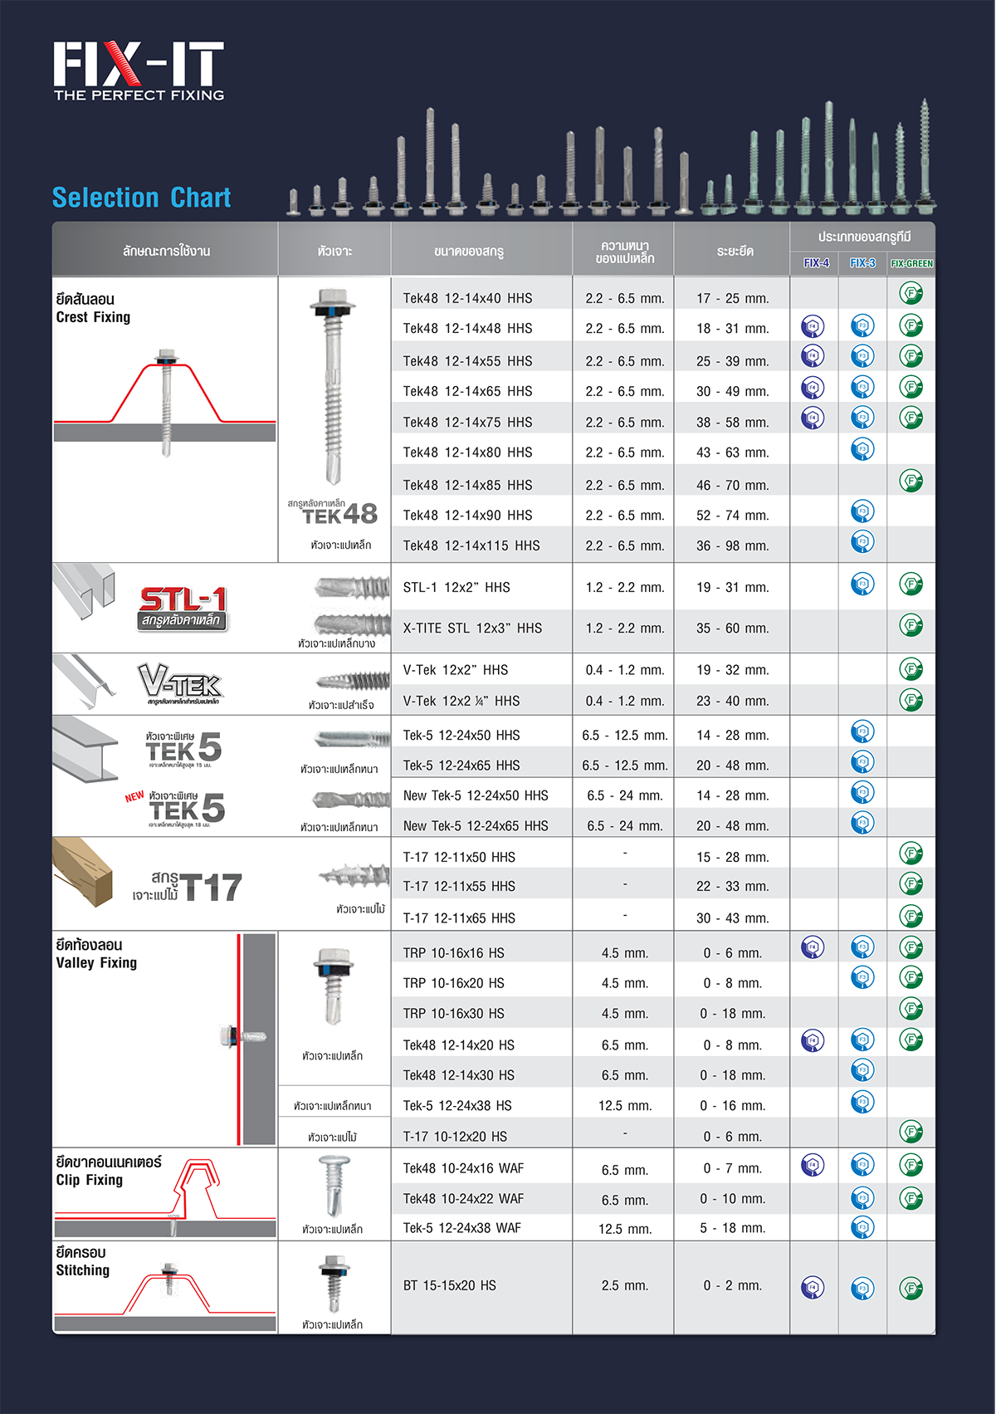996x1414 pixels.
Task: Click FIX-3 badge in Tek48 12-14x80 HHS row
Action: coord(862,449)
